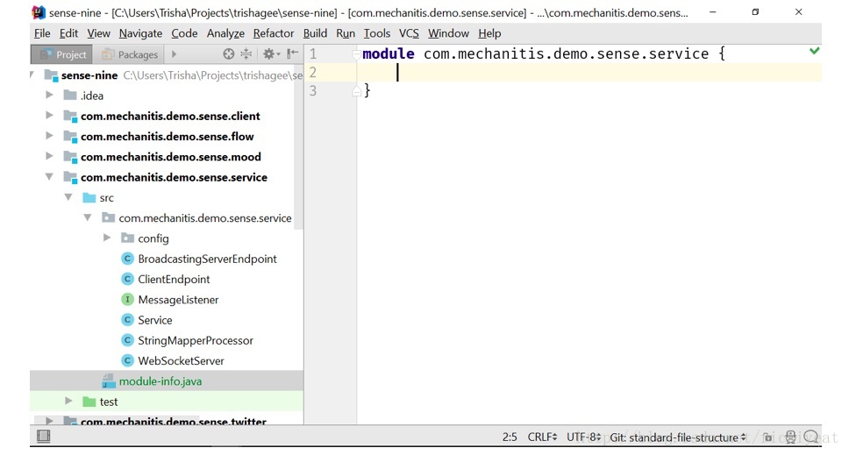Select ClientEndpoint class in tree

[174, 279]
